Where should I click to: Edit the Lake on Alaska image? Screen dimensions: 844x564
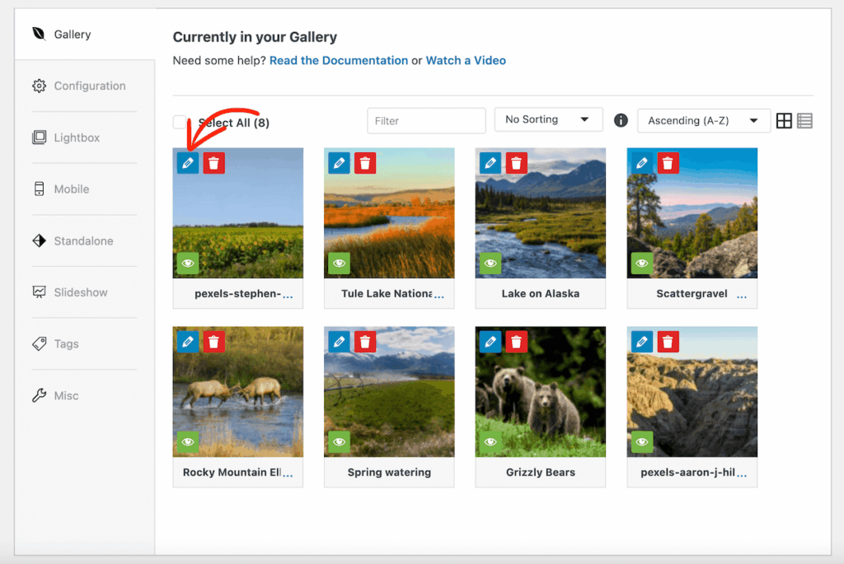(490, 163)
